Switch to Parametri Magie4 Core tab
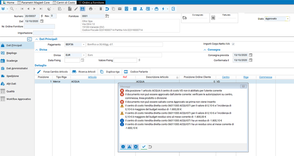Viewport: 294px width, 156px height. coord(34,3)
